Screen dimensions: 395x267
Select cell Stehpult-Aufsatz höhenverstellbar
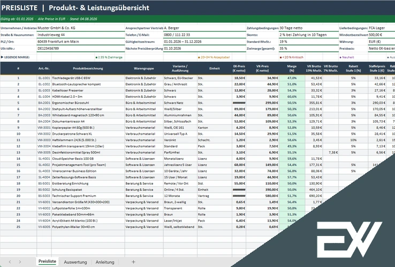point(88,109)
